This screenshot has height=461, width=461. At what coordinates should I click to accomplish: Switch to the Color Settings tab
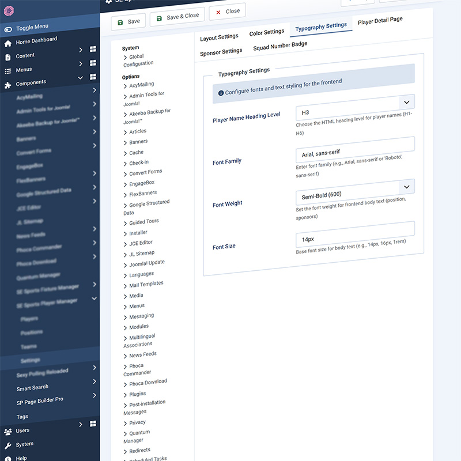point(267,32)
